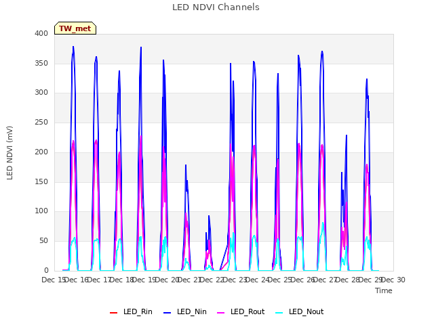Click the 200 y-axis tick label

click(41, 152)
